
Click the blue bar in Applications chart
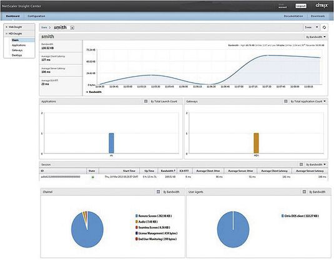(111, 143)
